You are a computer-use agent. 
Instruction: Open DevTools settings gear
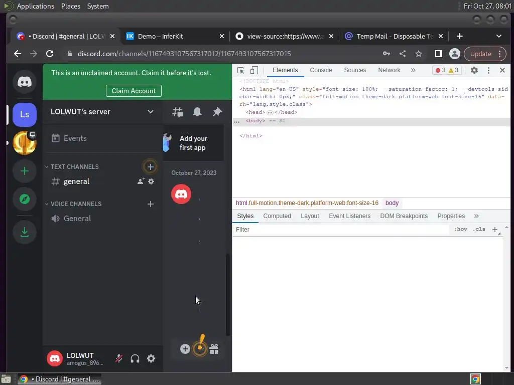point(474,70)
